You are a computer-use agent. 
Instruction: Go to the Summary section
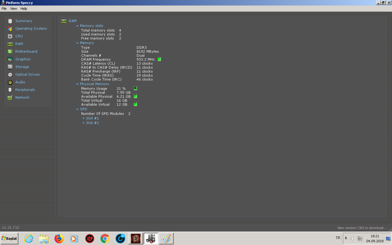pyautogui.click(x=24, y=21)
